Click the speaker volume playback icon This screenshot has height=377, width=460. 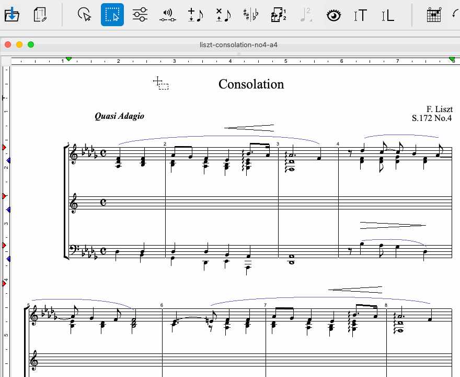click(x=168, y=15)
